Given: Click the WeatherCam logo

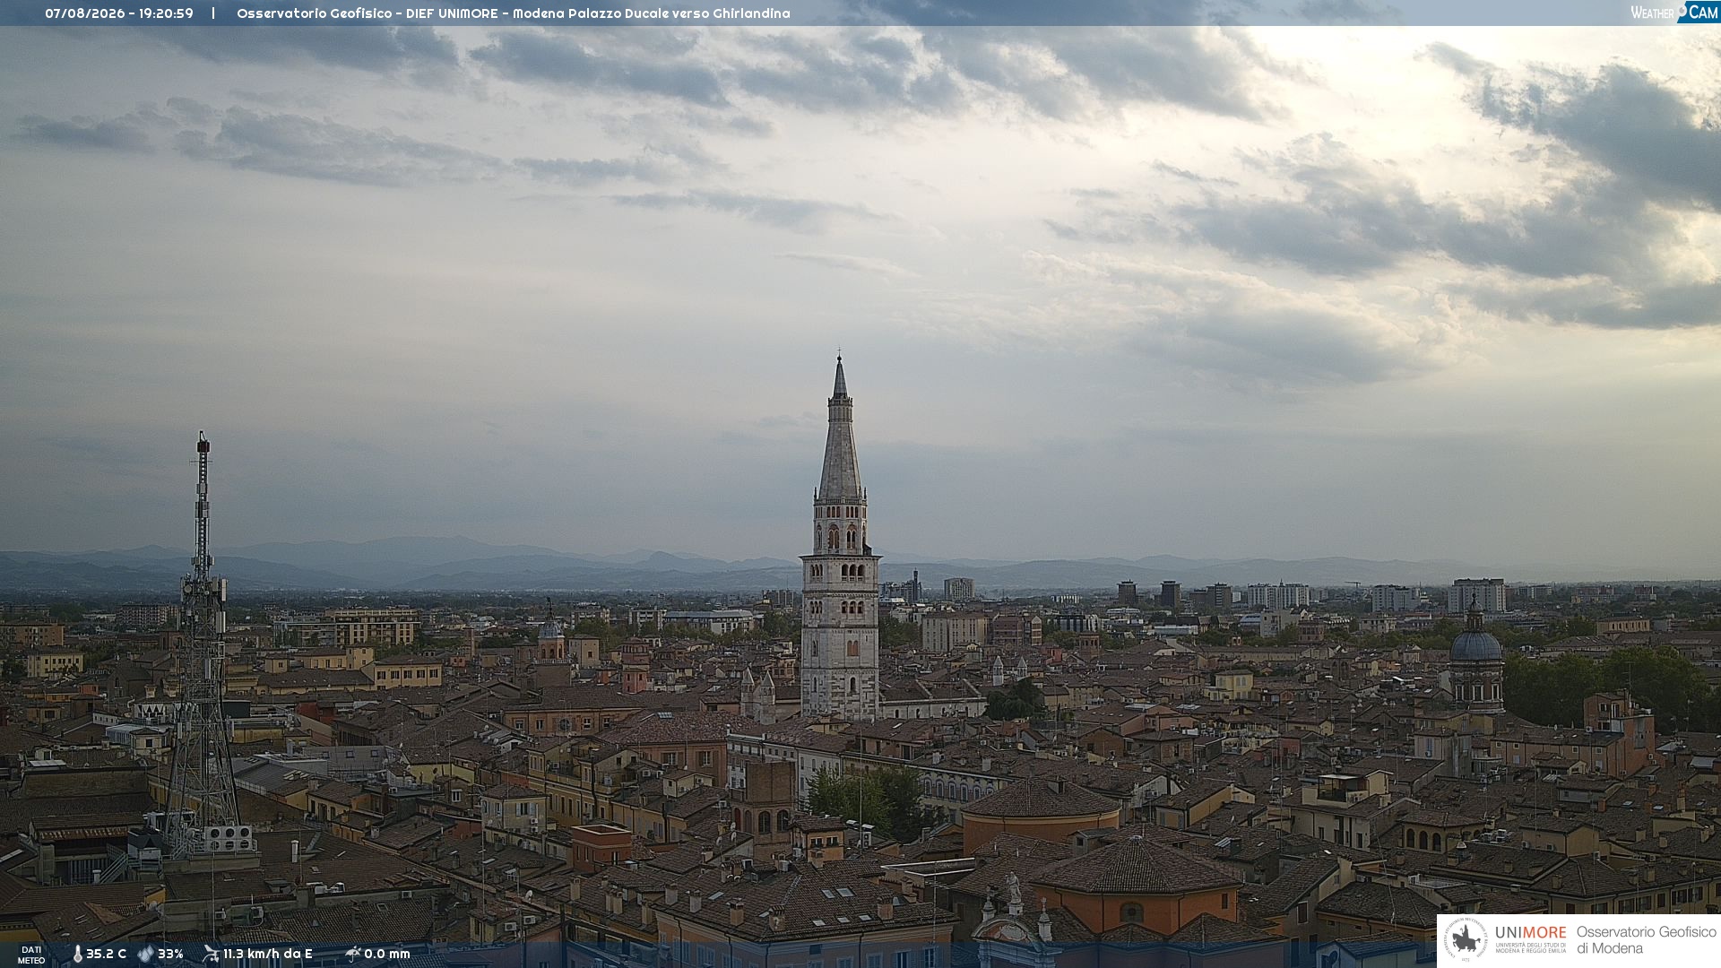Looking at the screenshot, I should 1674,13.
